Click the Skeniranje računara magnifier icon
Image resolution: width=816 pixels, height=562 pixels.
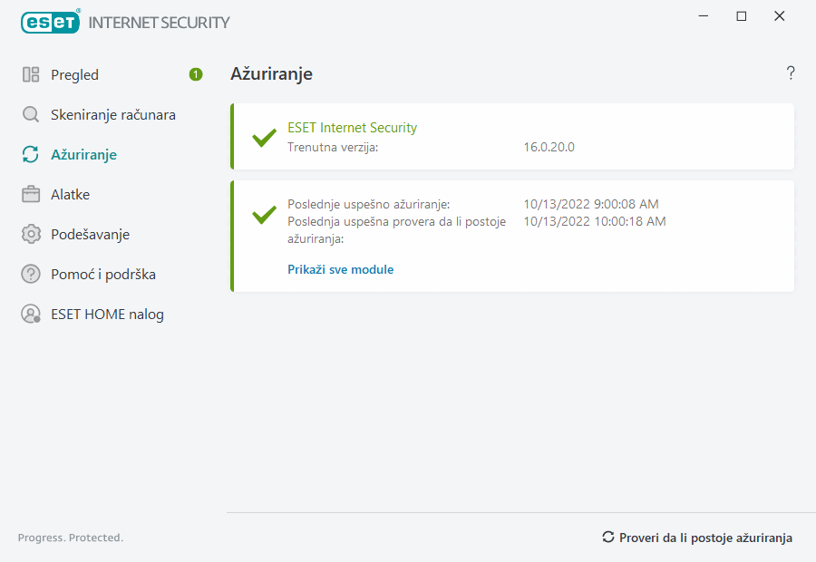tap(31, 115)
